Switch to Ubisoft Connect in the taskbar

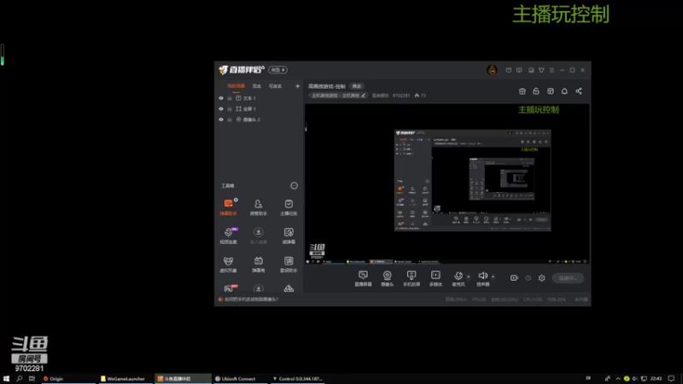pyautogui.click(x=241, y=379)
